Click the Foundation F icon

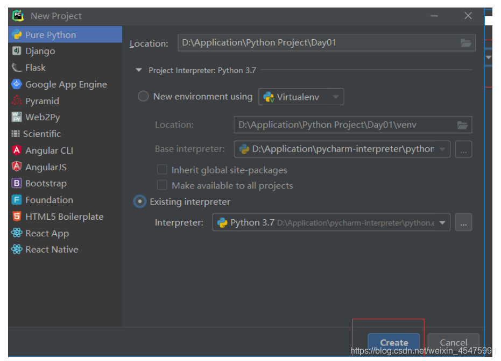click(17, 200)
